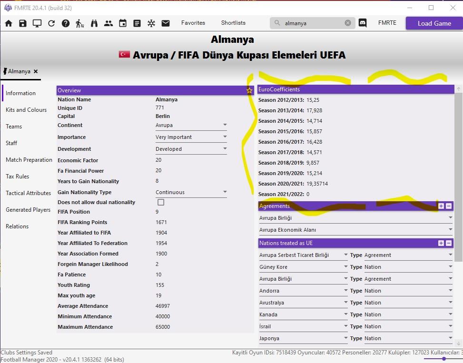Add a new entry under Agreements

tap(441, 206)
